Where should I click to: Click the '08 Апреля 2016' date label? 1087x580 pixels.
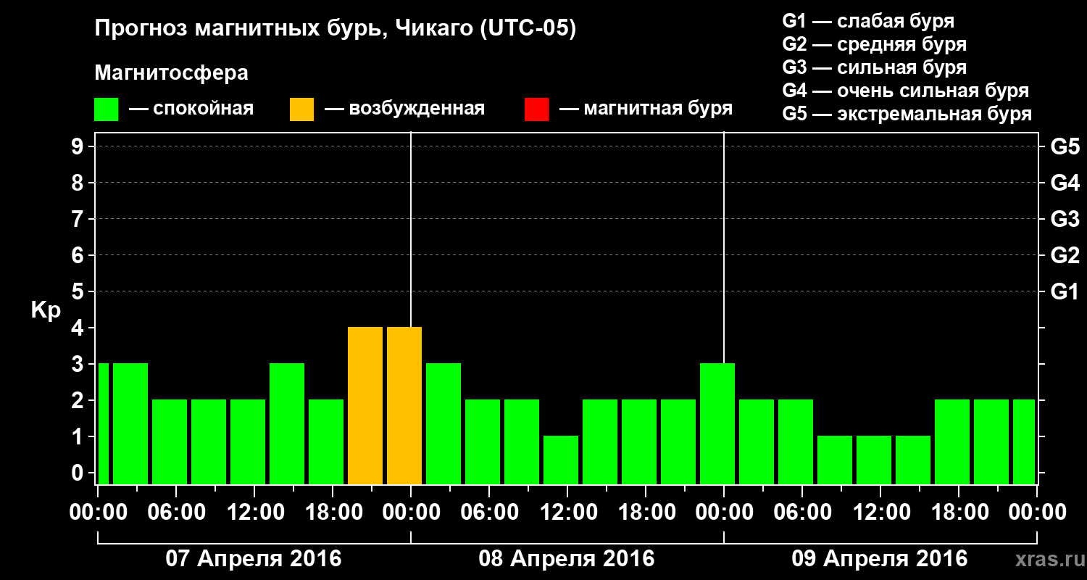tap(567, 559)
